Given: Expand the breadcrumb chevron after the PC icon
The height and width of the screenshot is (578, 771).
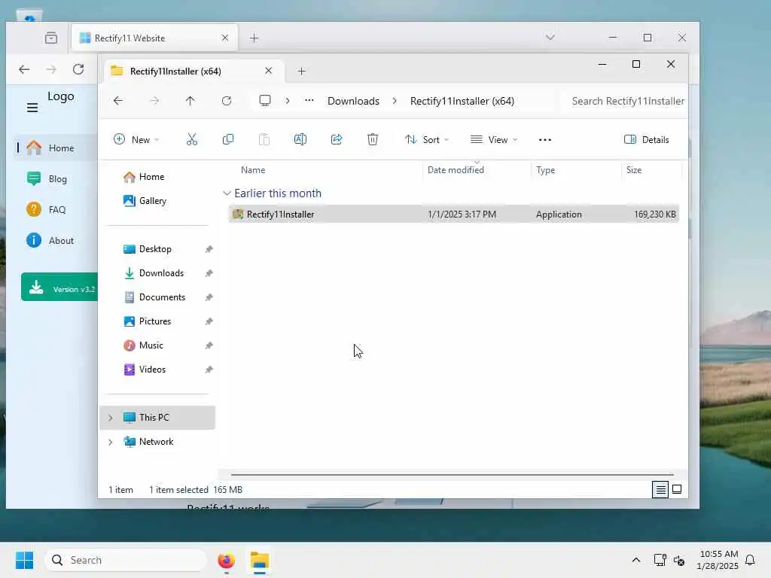Looking at the screenshot, I should tap(287, 101).
